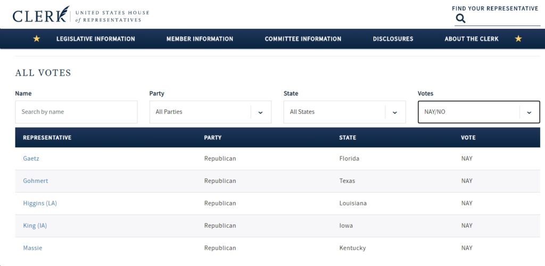The image size is (545, 266).
Task: Click the Representative column header
Action: (47, 137)
